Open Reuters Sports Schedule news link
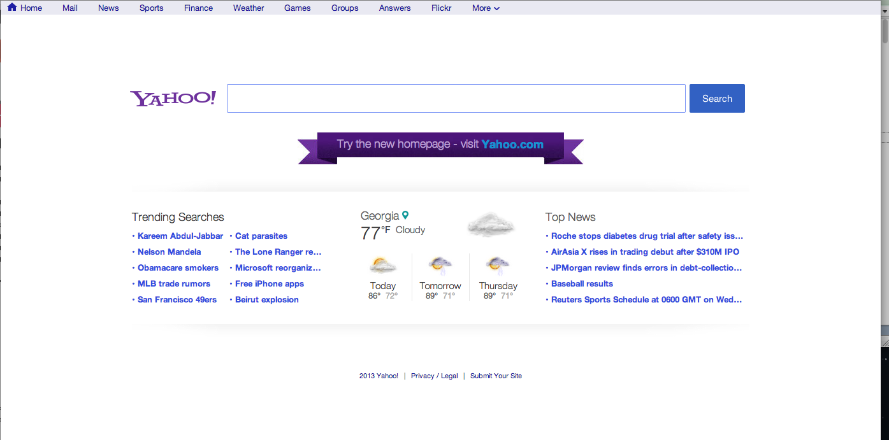Image resolution: width=889 pixels, height=440 pixels. [x=647, y=300]
